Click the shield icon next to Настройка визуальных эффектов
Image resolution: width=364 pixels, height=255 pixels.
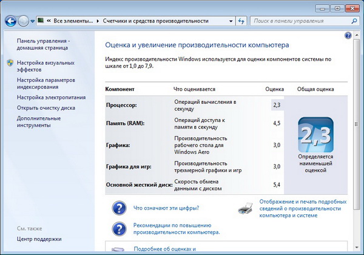click(x=10, y=63)
